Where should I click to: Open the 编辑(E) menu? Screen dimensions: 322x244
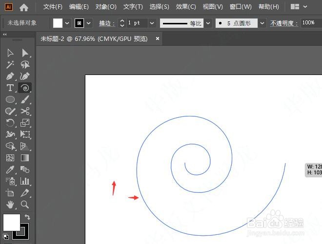pos(79,7)
